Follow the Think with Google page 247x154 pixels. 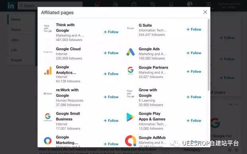tap(111, 32)
